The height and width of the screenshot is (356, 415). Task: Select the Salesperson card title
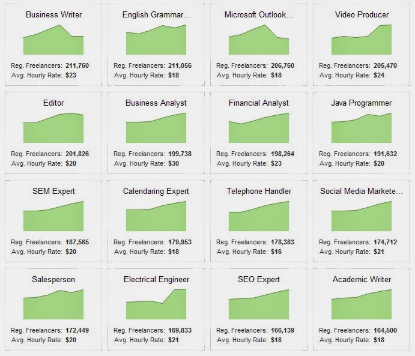coord(53,279)
